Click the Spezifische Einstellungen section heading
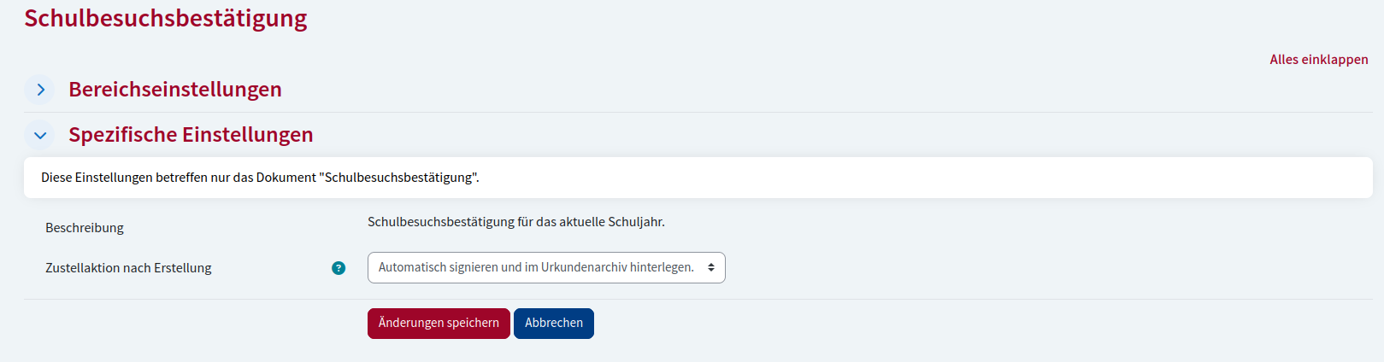Screen dimensions: 1384x362 click(191, 135)
